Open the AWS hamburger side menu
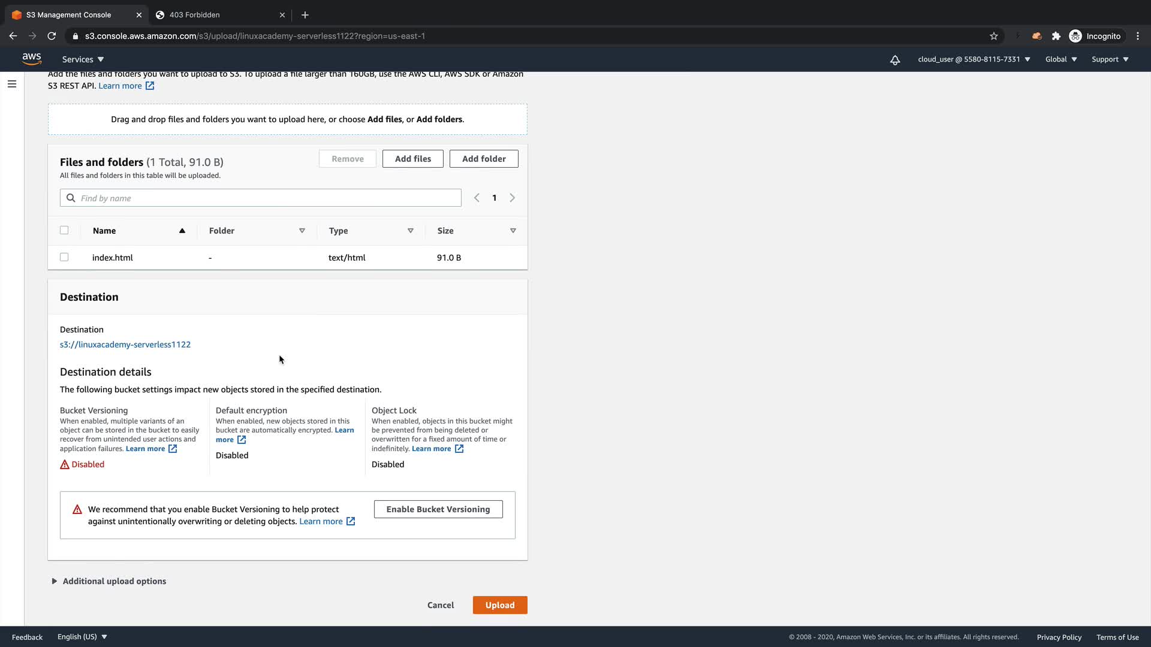This screenshot has width=1151, height=647. (x=12, y=84)
